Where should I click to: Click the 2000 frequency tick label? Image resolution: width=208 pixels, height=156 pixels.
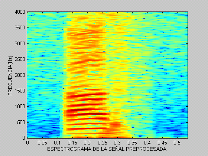point(20,75)
